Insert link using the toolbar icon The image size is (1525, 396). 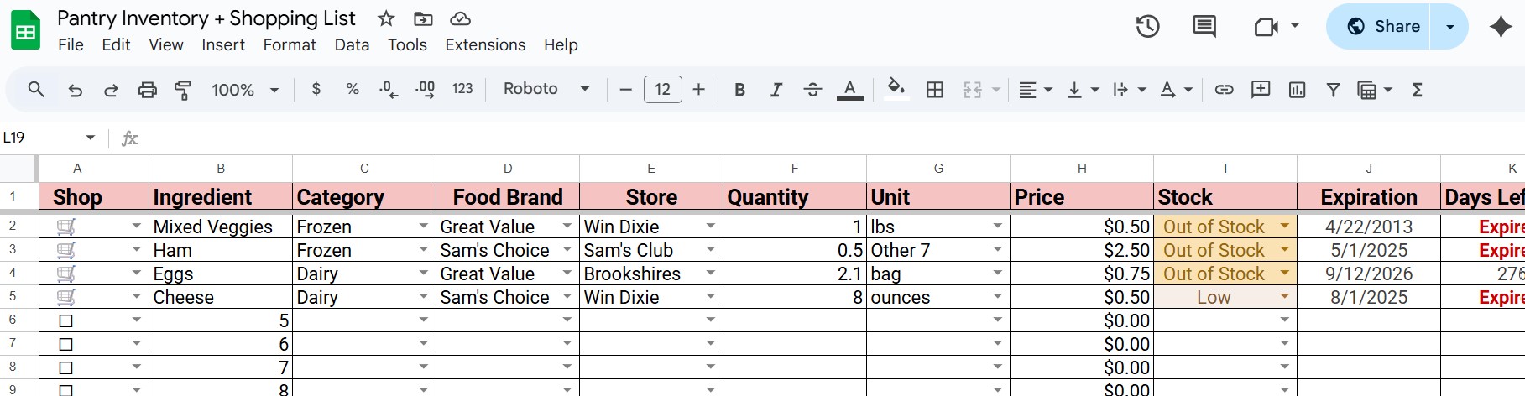(x=1224, y=90)
